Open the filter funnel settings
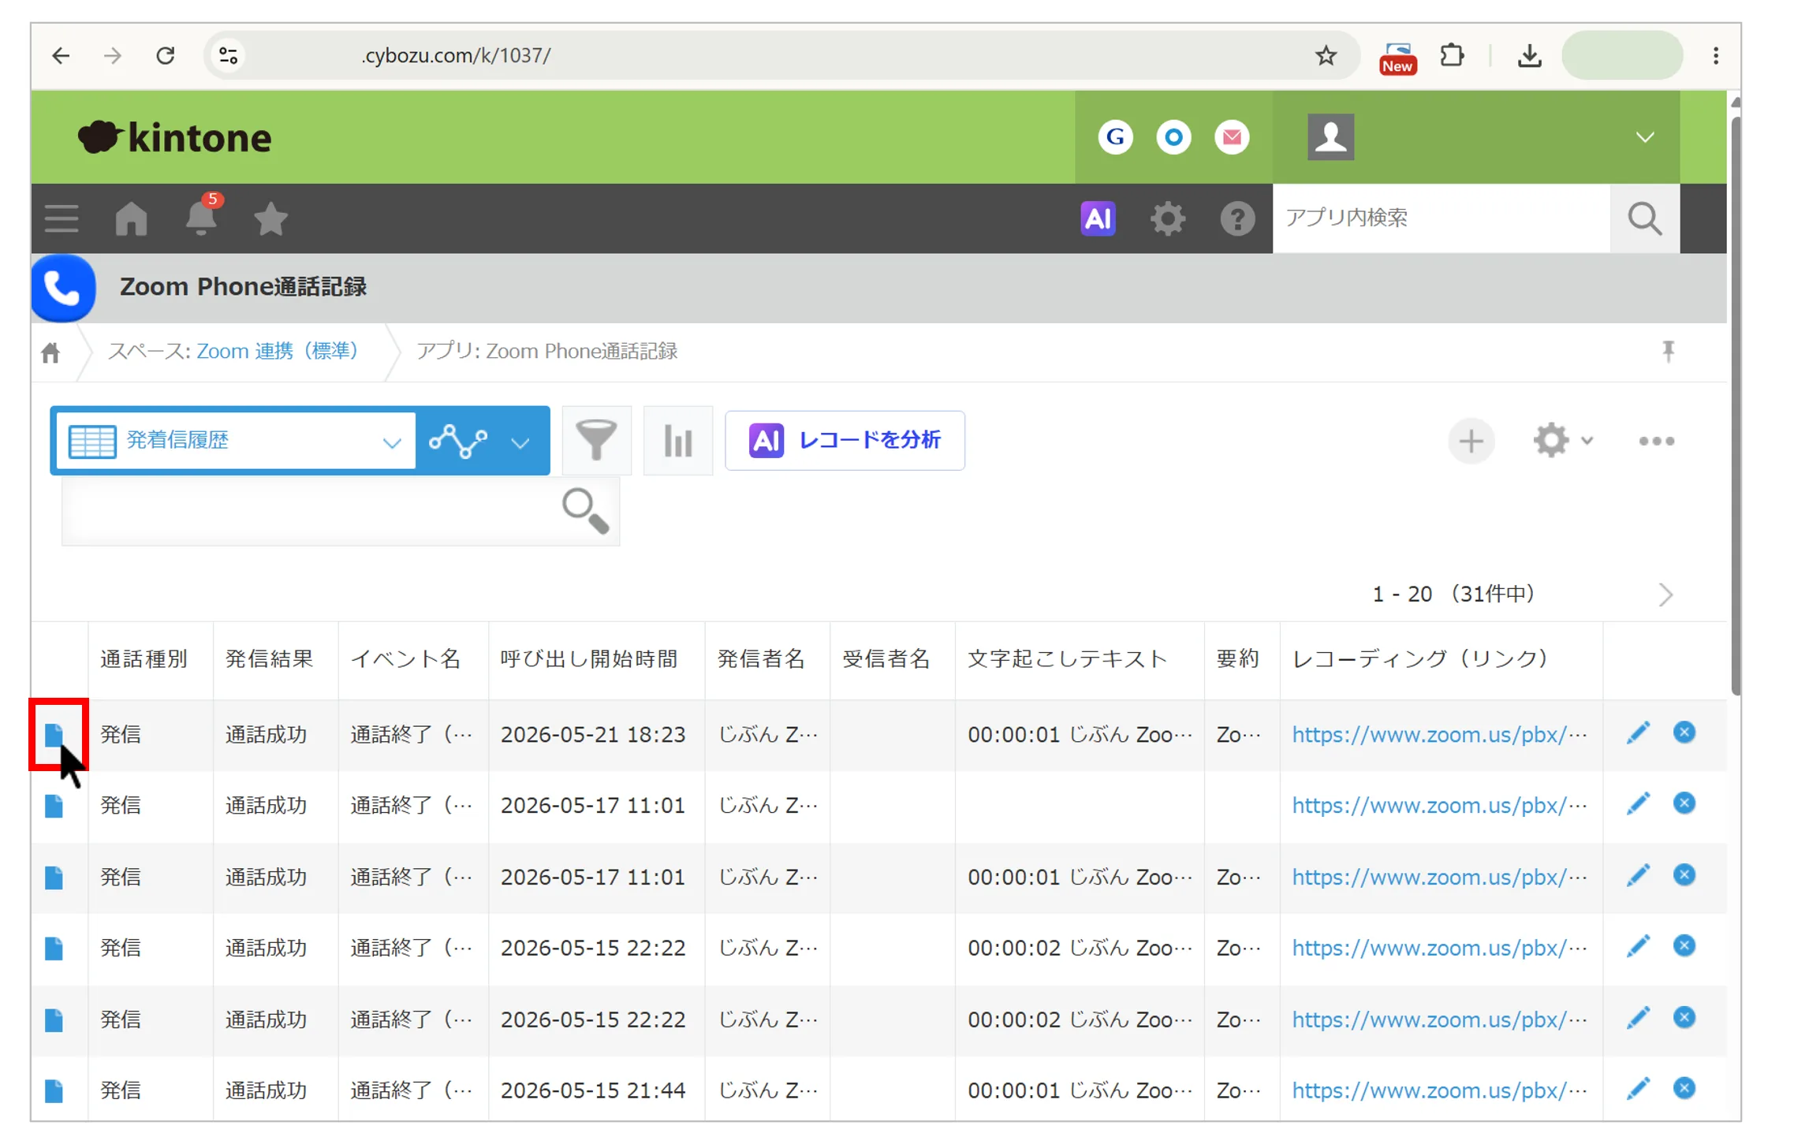The image size is (1794, 1148). click(x=597, y=440)
